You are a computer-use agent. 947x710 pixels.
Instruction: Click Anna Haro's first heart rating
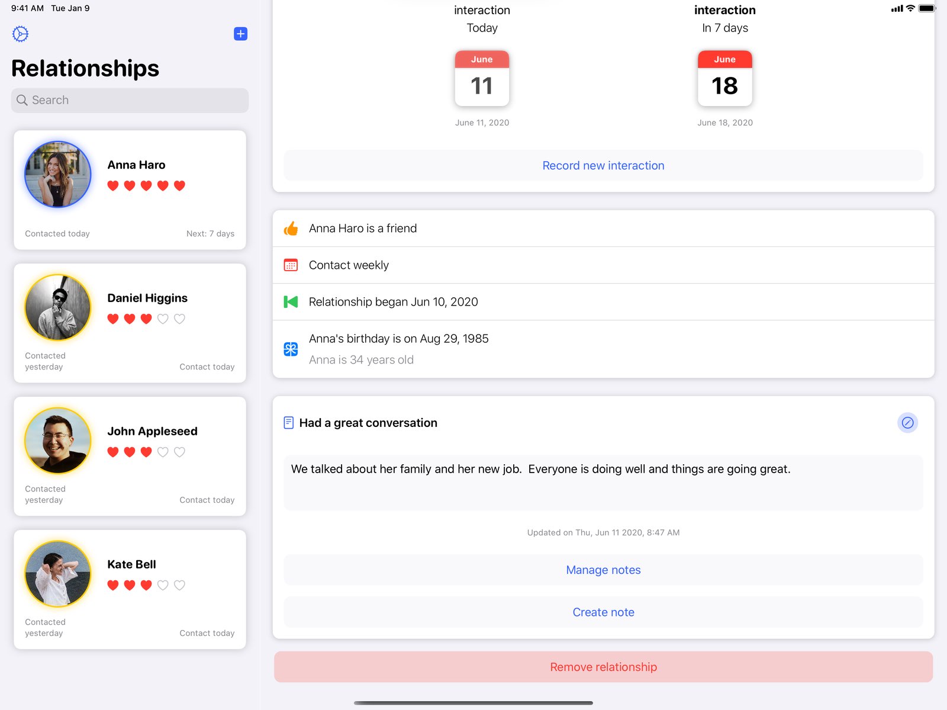tap(113, 185)
